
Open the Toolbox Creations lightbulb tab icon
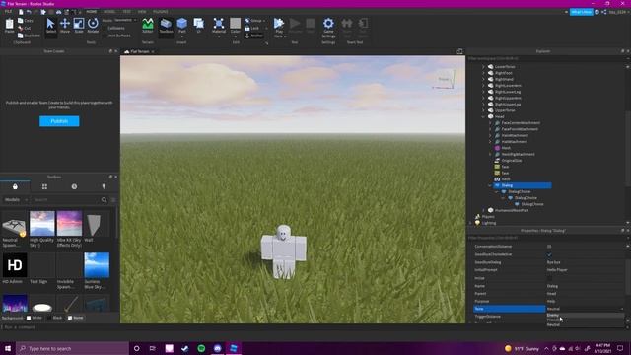(104, 186)
